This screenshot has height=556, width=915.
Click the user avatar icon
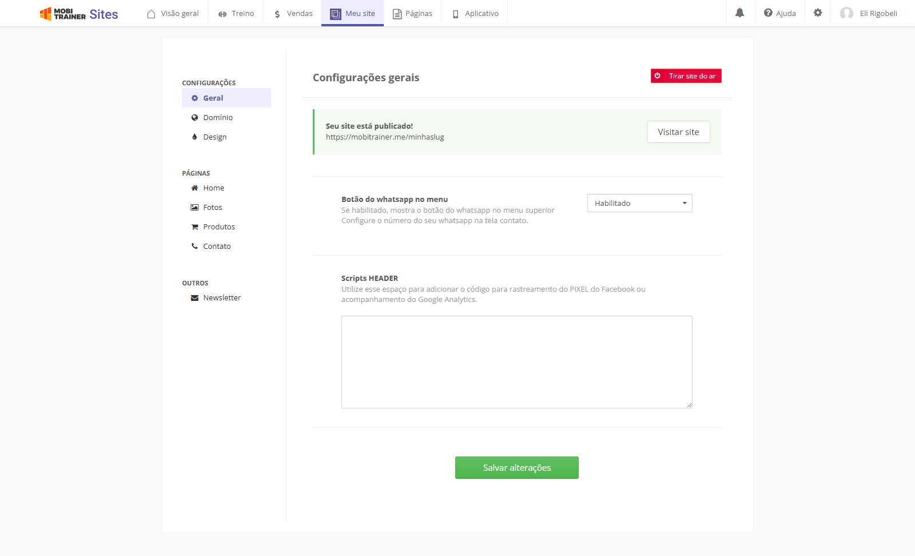846,13
